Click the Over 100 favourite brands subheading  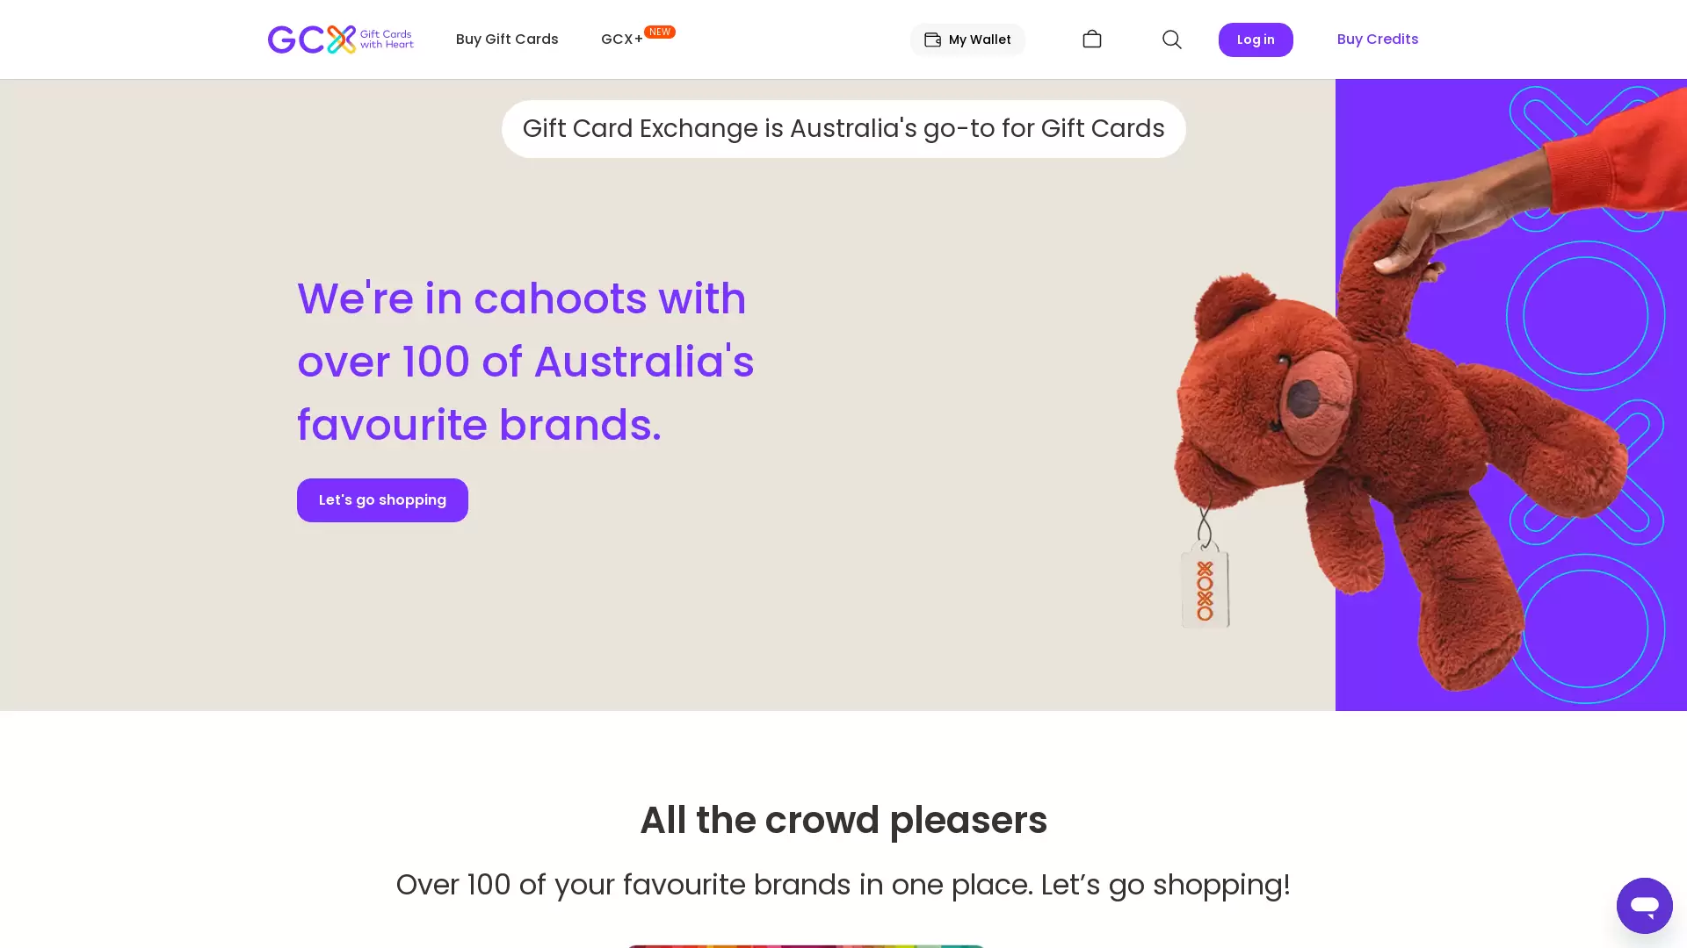click(x=843, y=885)
